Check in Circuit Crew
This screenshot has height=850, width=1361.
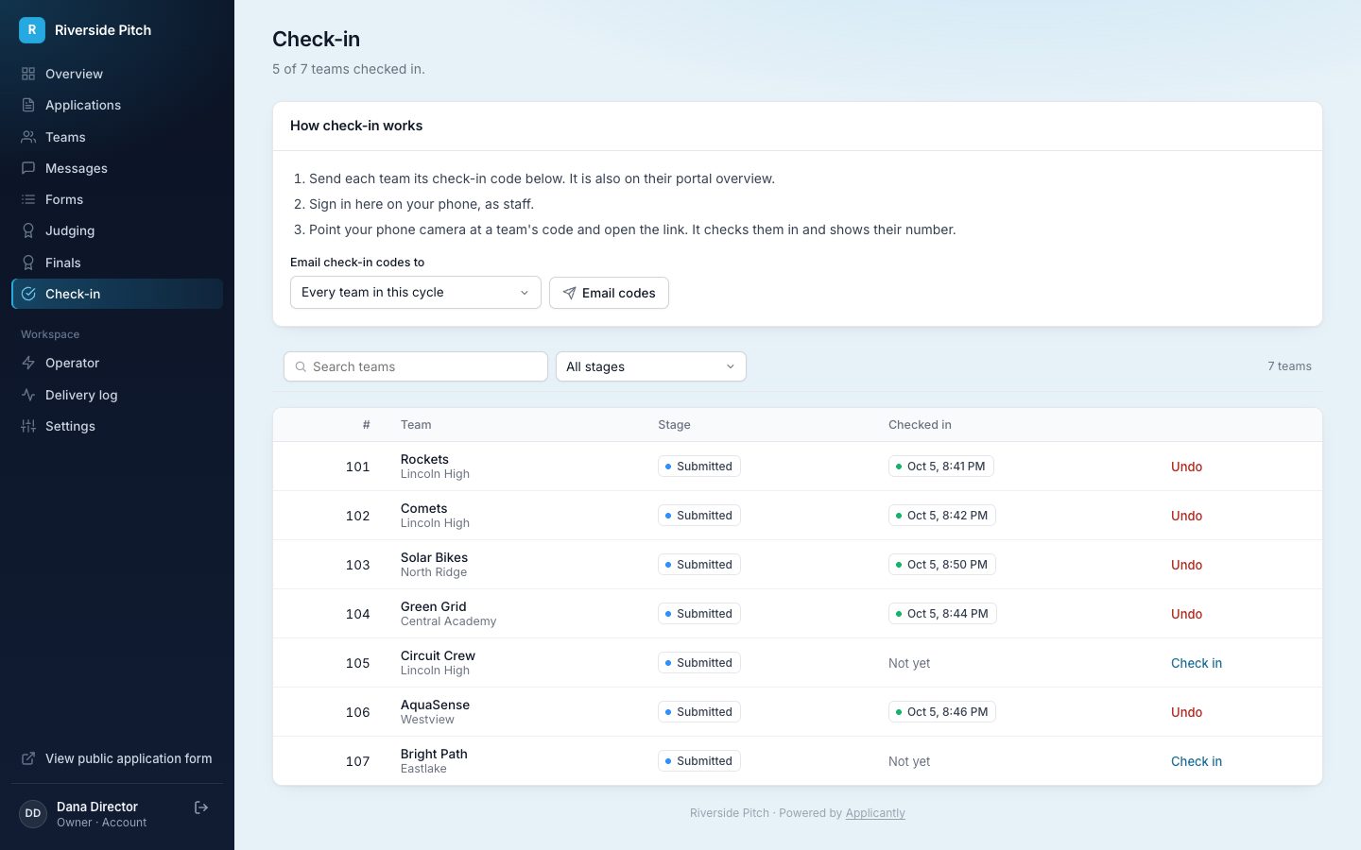[x=1197, y=663]
